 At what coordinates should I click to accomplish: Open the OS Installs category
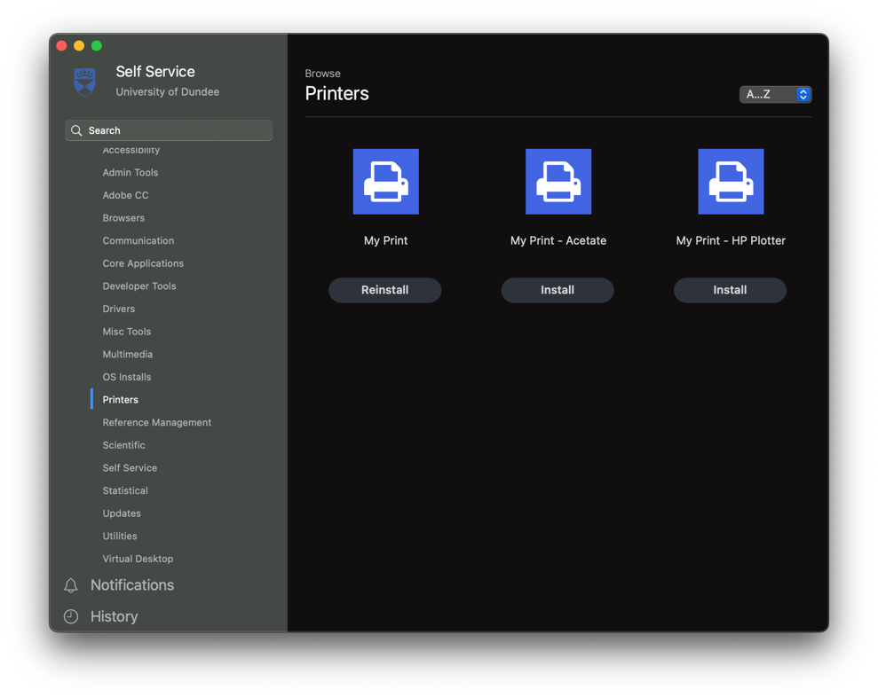click(x=125, y=377)
